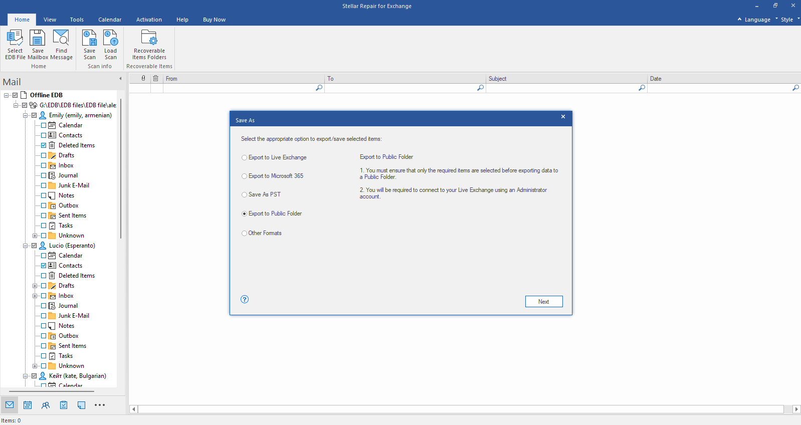Switch to the Activation tab
This screenshot has height=425, width=801.
tap(149, 20)
